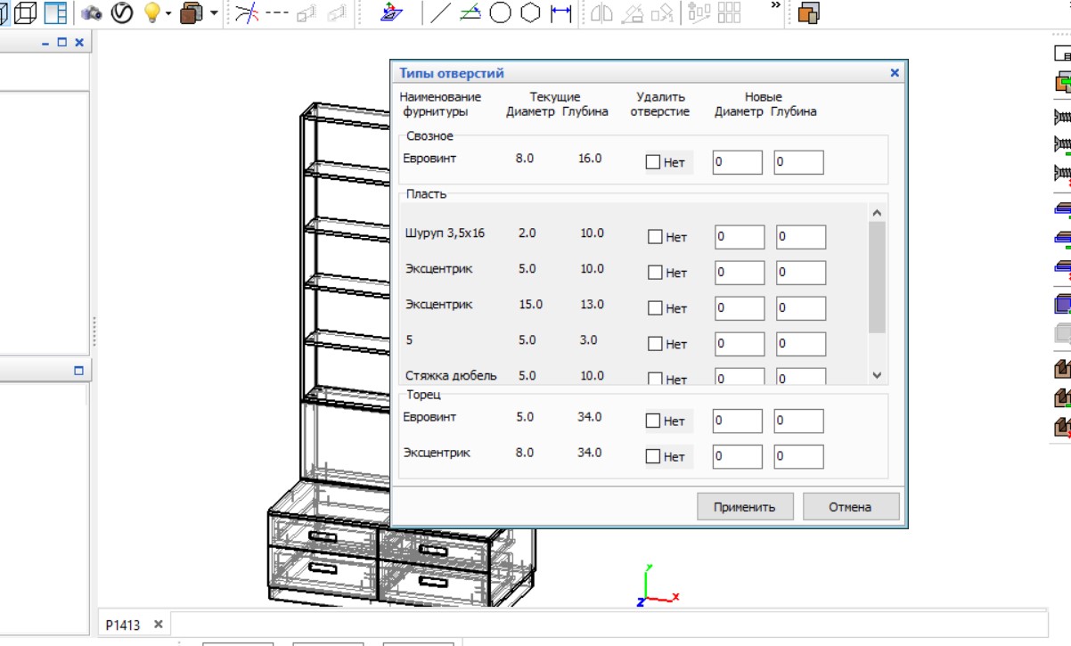Switch to the P1413 document tab
Screen dimensions: 1071x646
pos(123,625)
